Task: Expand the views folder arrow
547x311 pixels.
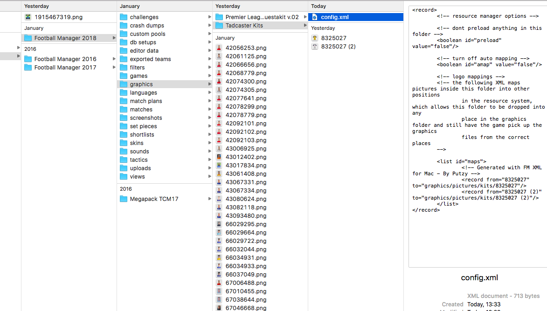Action: (209, 176)
